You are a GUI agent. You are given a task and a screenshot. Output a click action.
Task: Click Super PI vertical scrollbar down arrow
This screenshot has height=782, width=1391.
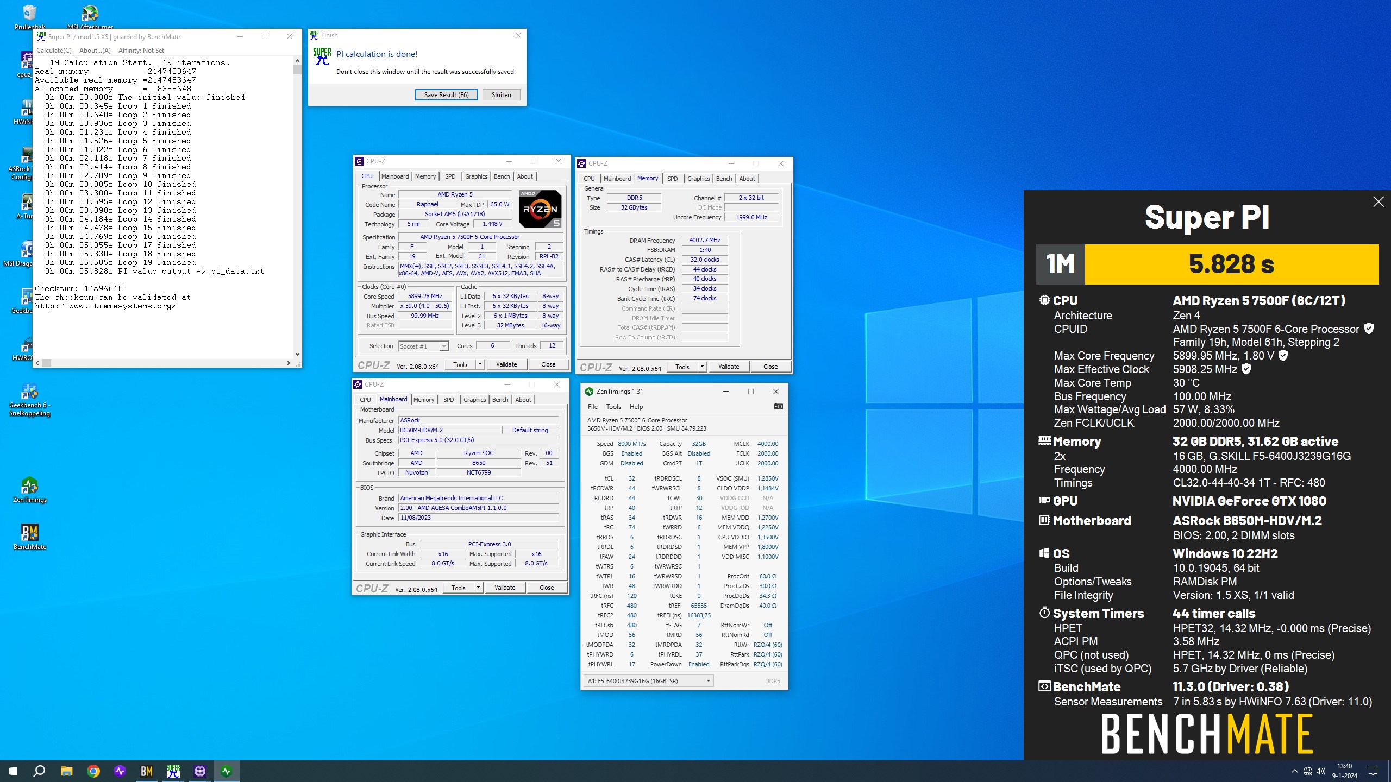coord(297,354)
